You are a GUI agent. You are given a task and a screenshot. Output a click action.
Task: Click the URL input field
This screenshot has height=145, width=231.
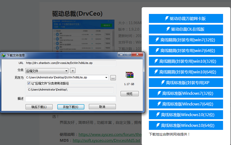70,63
